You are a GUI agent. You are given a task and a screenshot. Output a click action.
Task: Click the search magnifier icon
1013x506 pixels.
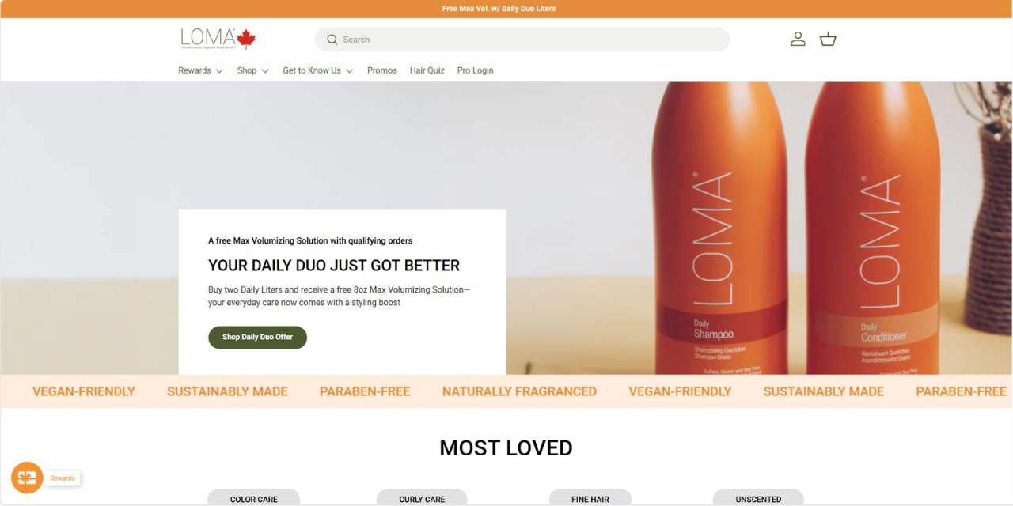click(x=332, y=40)
